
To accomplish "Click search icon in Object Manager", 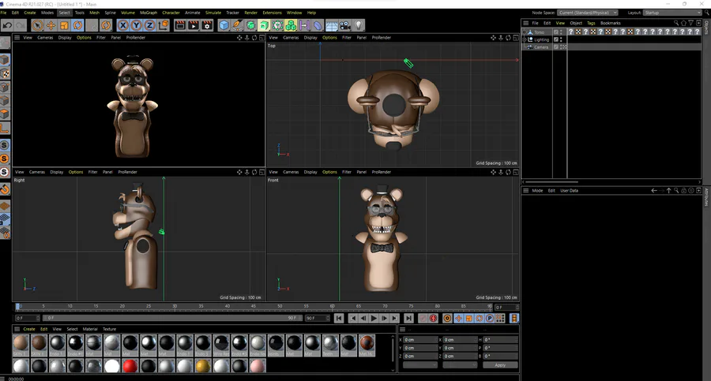I will [676, 23].
